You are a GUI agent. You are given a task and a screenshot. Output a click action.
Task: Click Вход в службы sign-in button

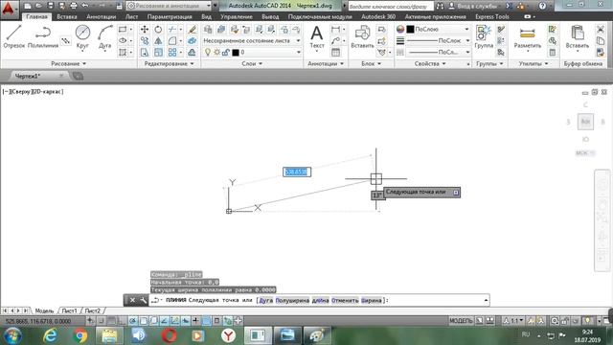473,6
